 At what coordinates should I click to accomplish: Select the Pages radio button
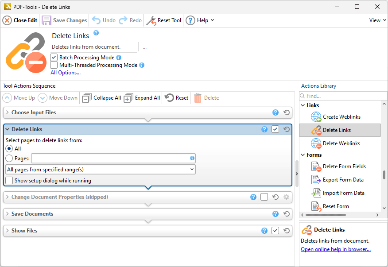[9, 159]
